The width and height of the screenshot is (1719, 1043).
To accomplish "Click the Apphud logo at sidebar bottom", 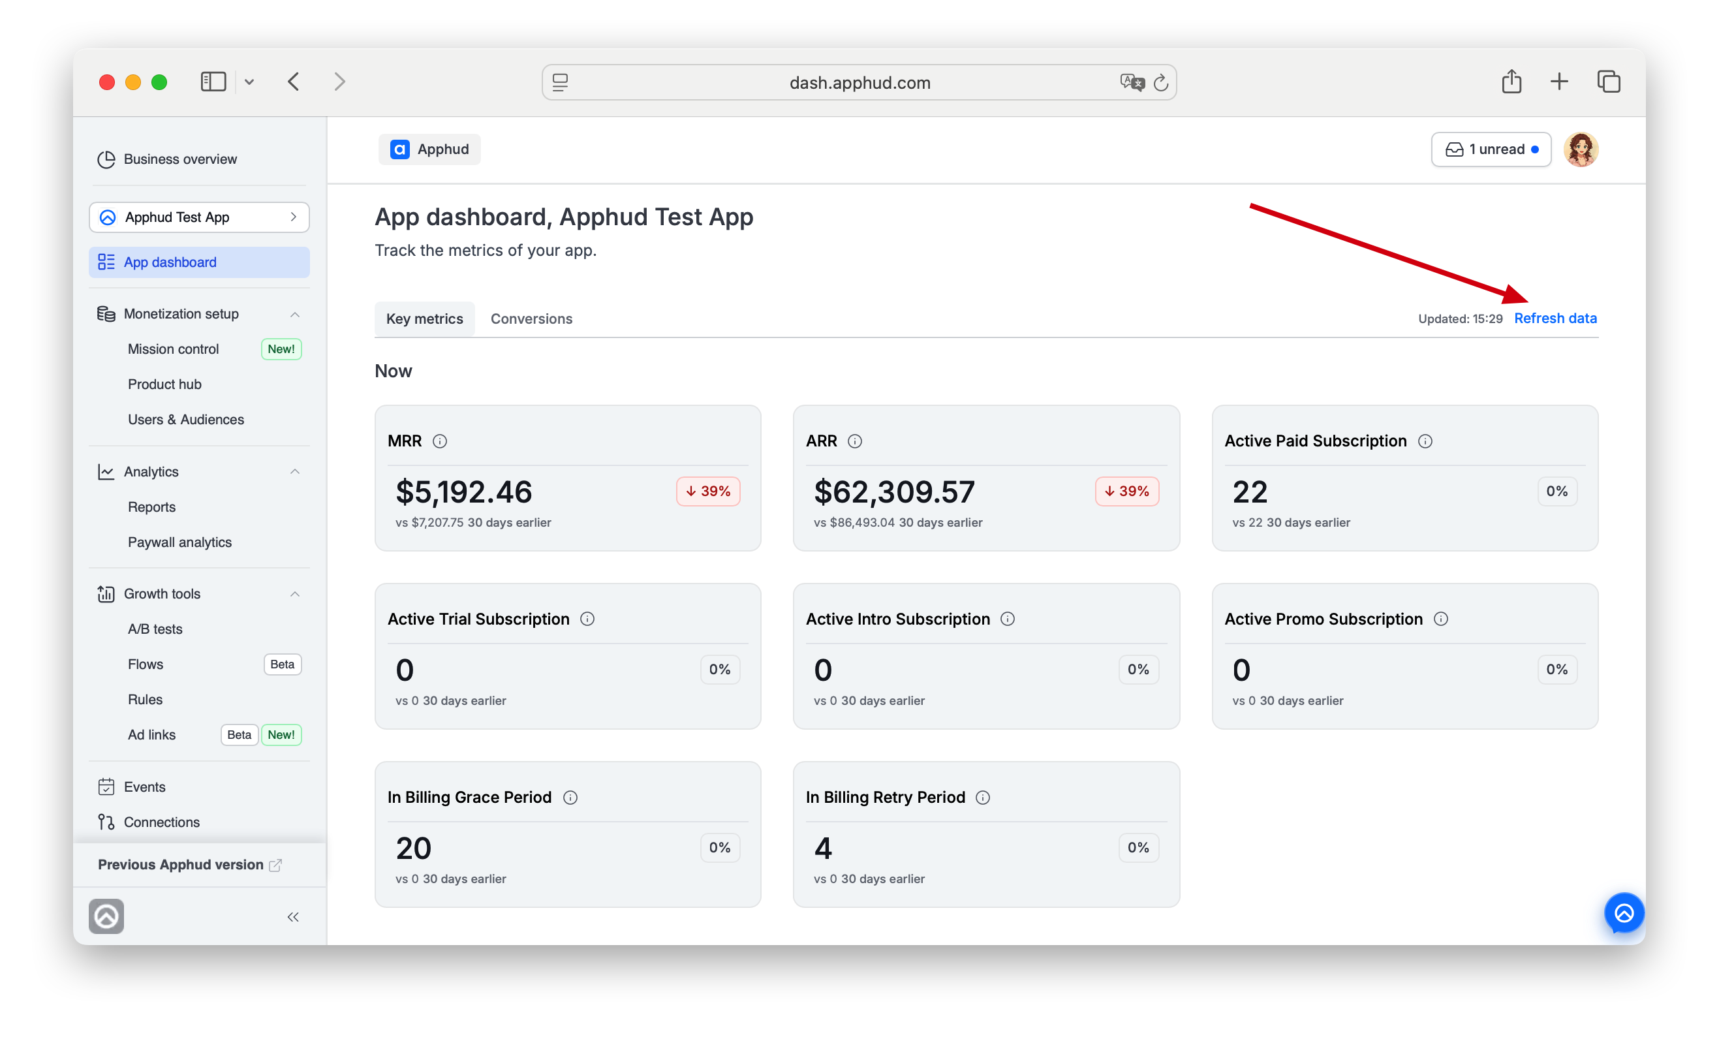I will click(x=106, y=916).
